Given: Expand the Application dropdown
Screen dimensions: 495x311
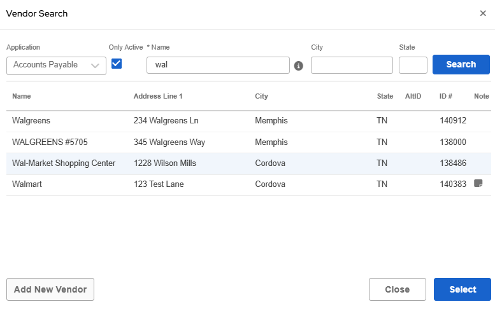Looking at the screenshot, I should pos(56,65).
